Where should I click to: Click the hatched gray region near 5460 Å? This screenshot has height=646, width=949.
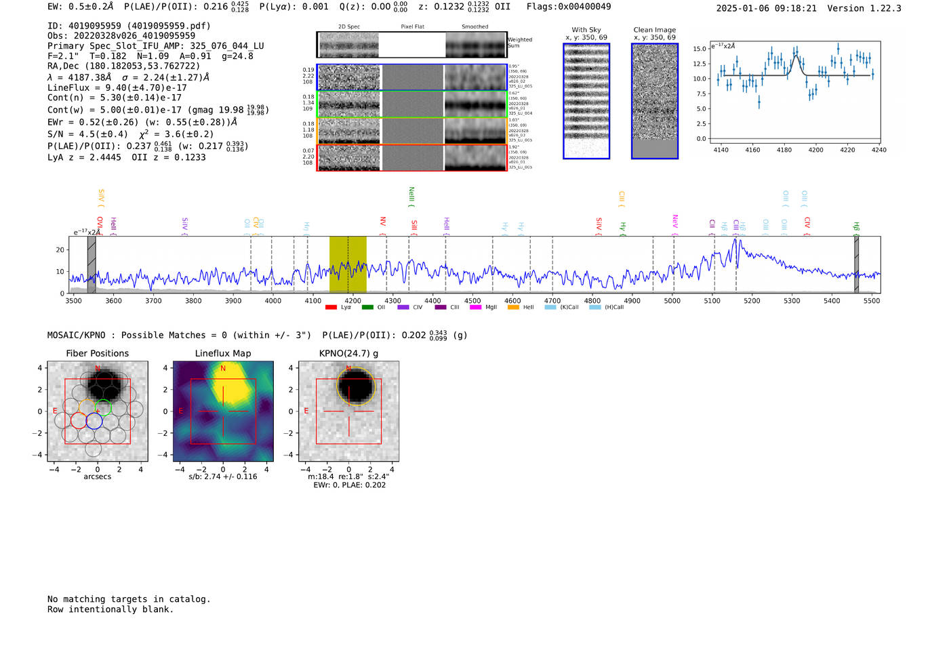point(856,265)
